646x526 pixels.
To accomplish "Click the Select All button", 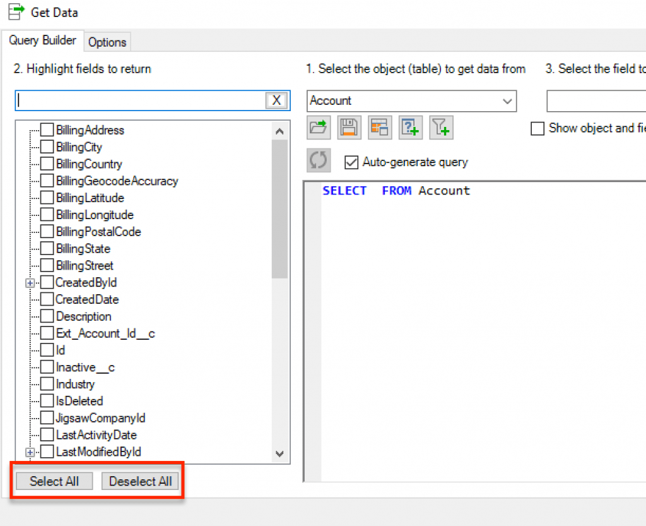I will pyautogui.click(x=53, y=481).
